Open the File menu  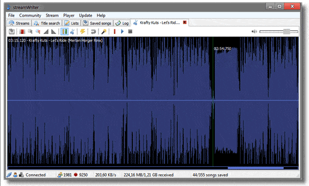coord(11,15)
